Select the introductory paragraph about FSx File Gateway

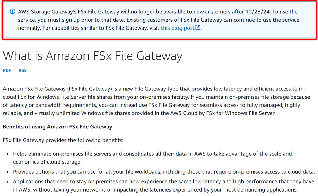156,101
